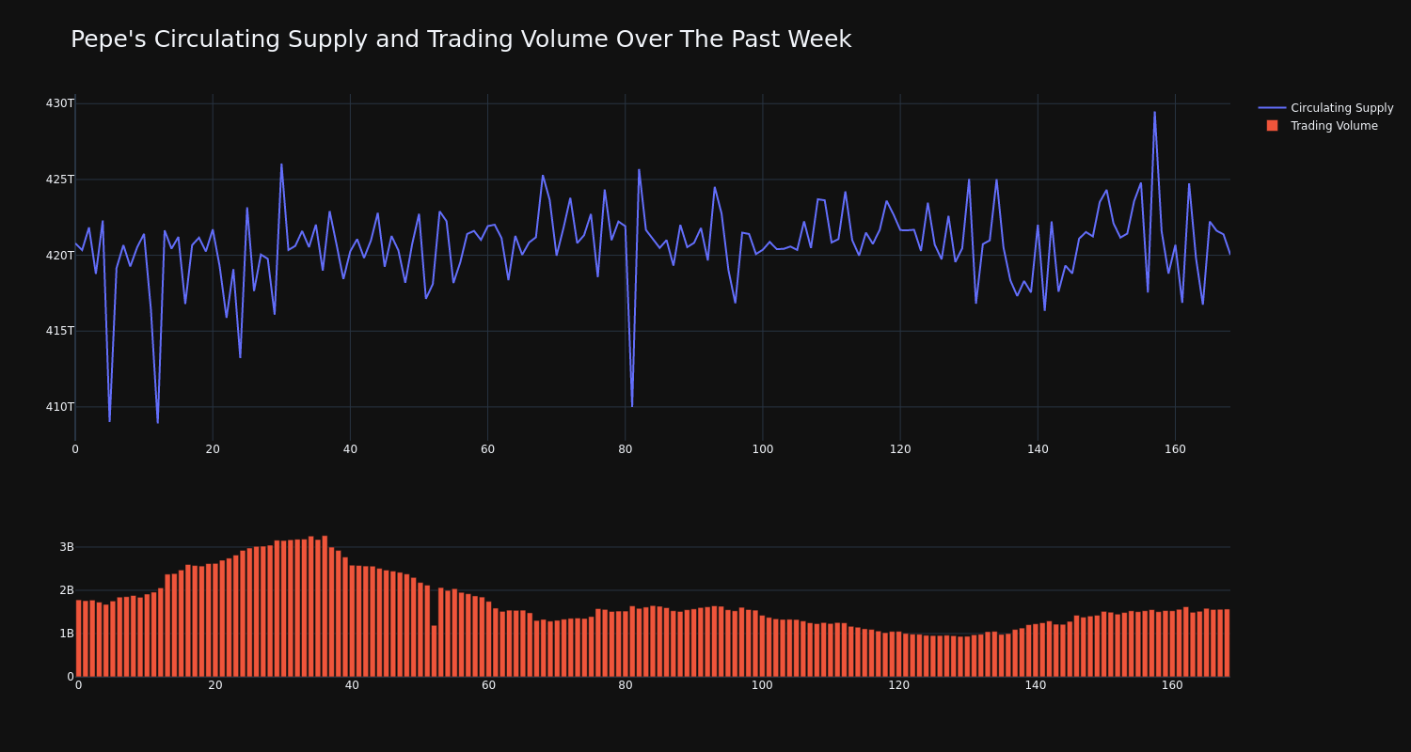
Task: Click the 415T y-axis label
Action: [59, 331]
